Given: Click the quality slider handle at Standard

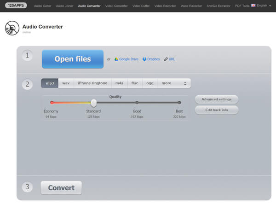Looking at the screenshot, I should (x=94, y=103).
